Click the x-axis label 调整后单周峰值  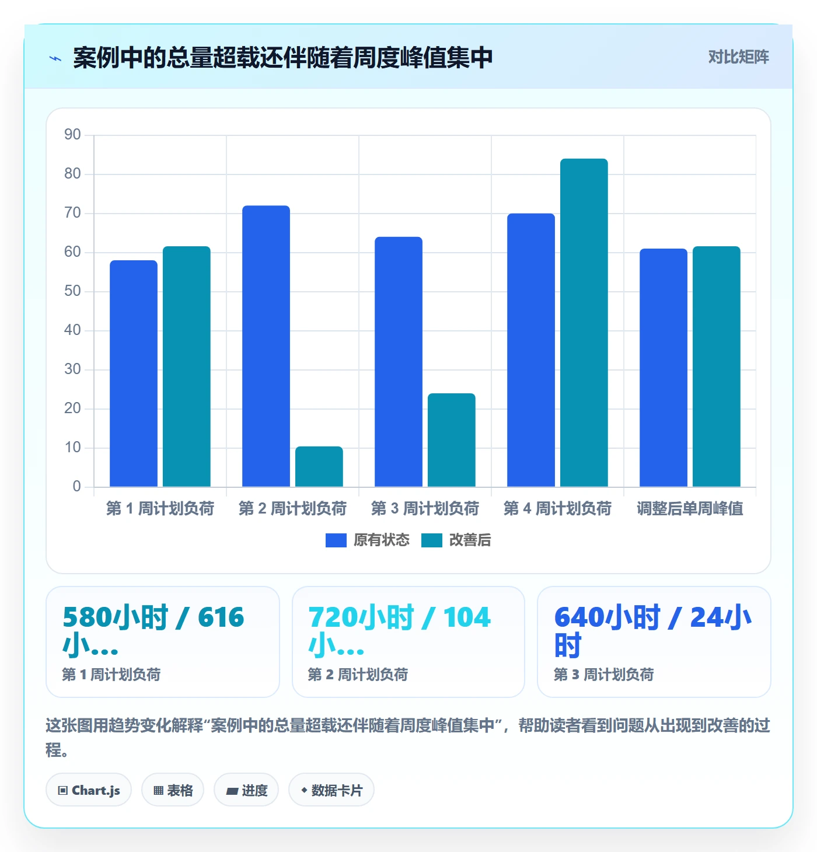point(690,509)
